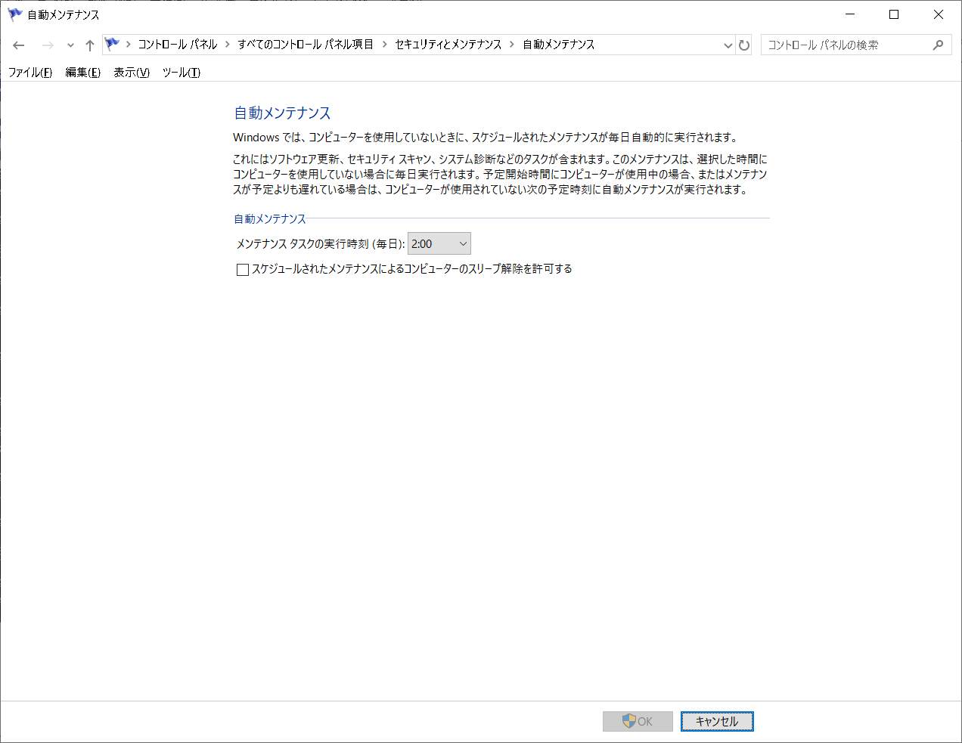Viewport: 962px width, 743px height.
Task: Click the window title bar application icon
Action: coord(14,14)
